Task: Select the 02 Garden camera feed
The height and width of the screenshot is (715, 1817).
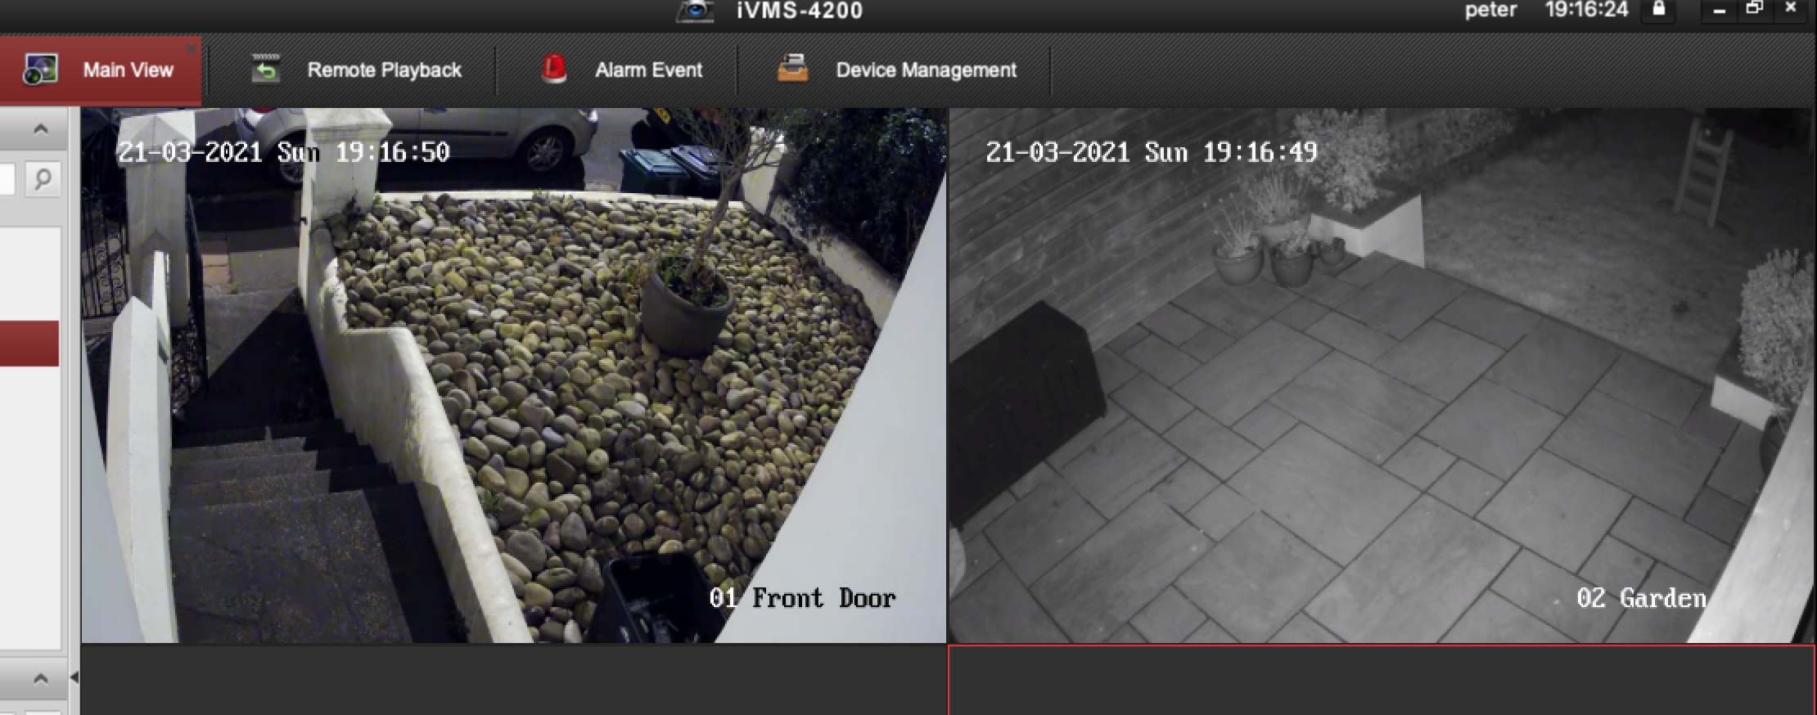Action: (x=1381, y=375)
